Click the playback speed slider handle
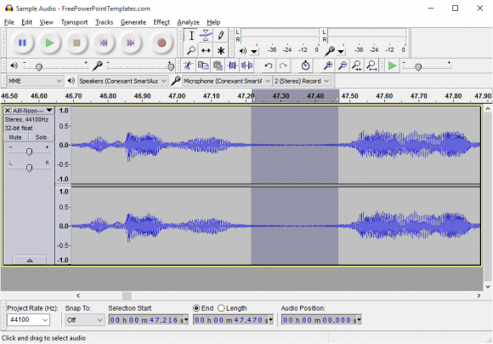 [418, 67]
